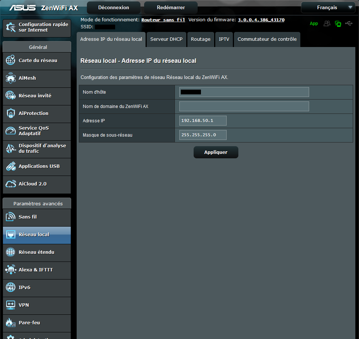This screenshot has height=339, width=359.
Task: Select the Réseau local monitor icon
Action: click(11, 234)
